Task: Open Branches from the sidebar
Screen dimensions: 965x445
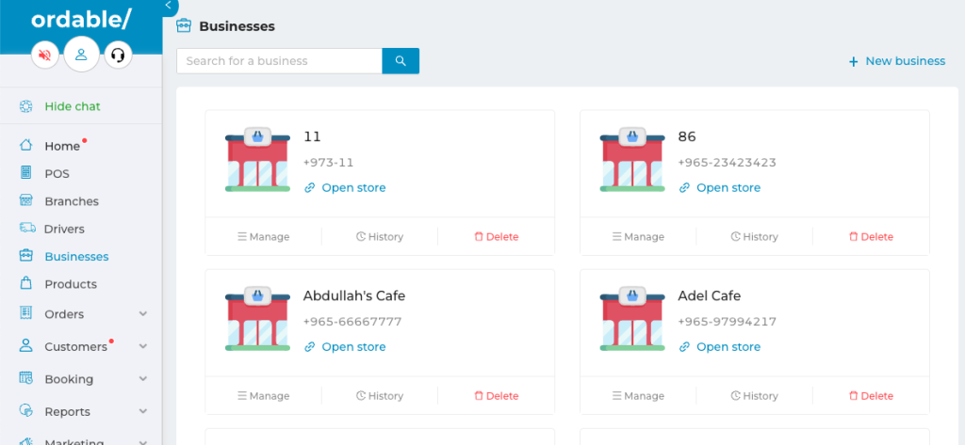Action: [72, 201]
